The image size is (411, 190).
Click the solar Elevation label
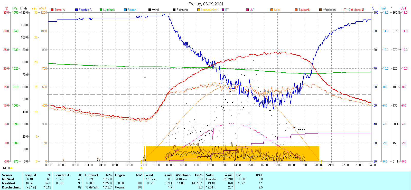pos(212,179)
